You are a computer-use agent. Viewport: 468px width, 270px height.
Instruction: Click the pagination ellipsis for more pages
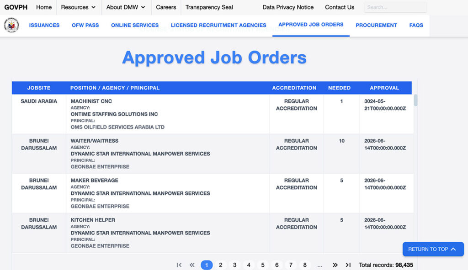click(319, 265)
